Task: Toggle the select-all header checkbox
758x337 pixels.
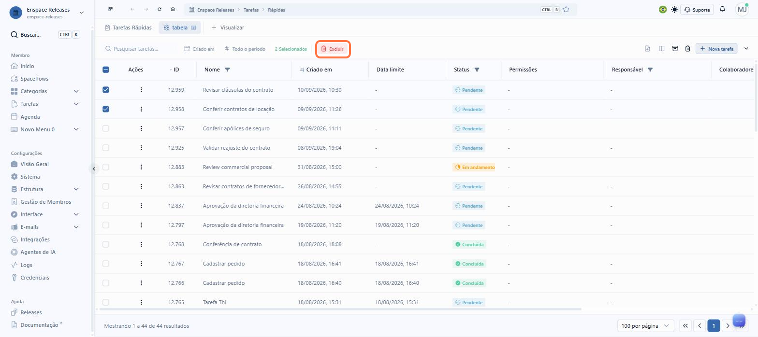Action: (x=106, y=70)
